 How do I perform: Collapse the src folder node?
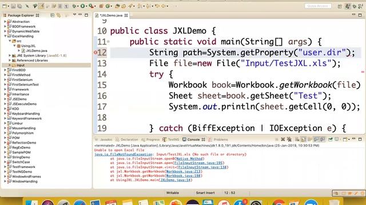point(10,41)
